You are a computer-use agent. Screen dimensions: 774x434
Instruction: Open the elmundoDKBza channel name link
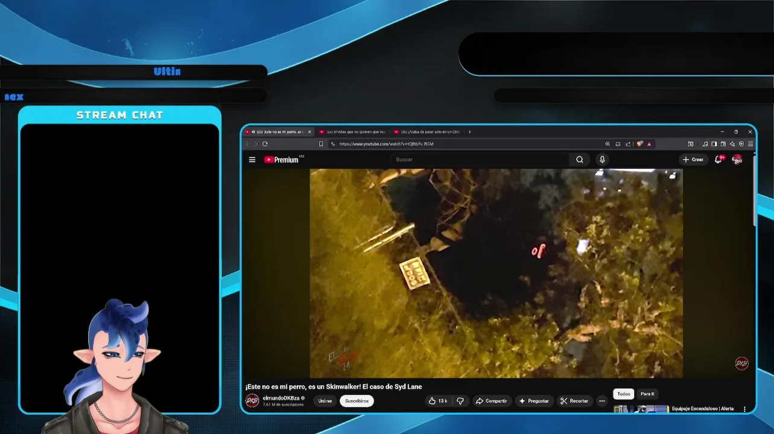coord(281,398)
